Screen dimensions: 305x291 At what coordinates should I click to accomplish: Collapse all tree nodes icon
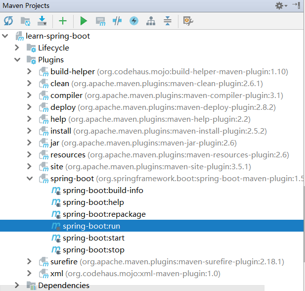(x=168, y=21)
